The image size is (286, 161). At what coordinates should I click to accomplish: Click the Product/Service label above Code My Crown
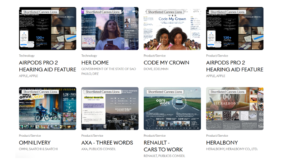tap(155, 55)
